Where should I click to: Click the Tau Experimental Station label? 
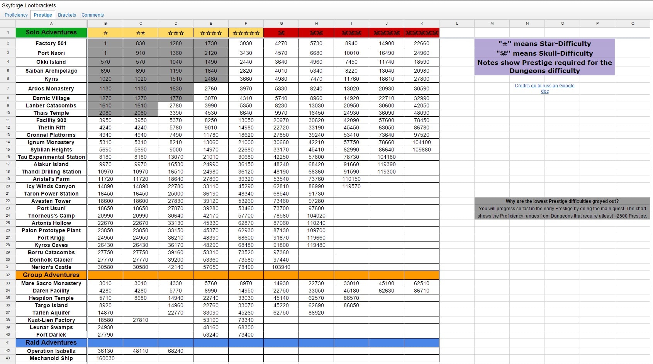pyautogui.click(x=51, y=157)
